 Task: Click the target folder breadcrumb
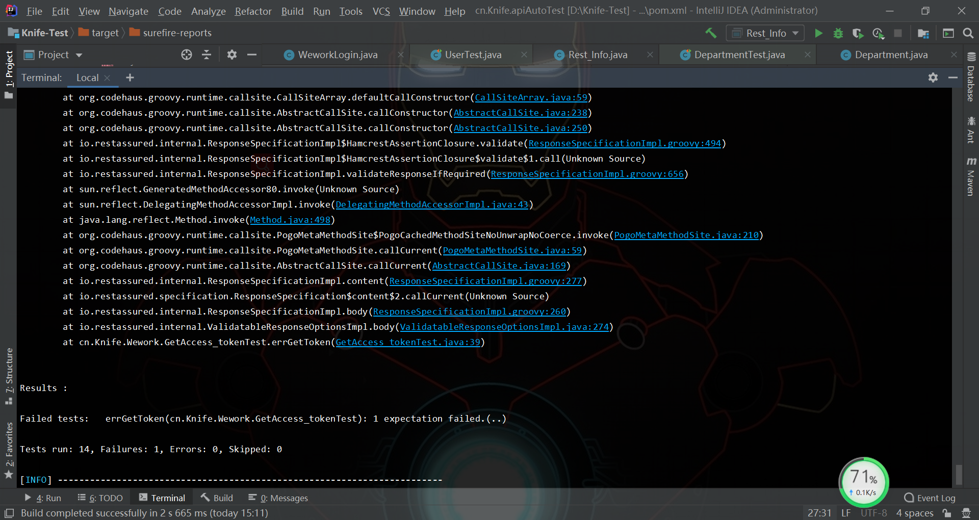[99, 33]
